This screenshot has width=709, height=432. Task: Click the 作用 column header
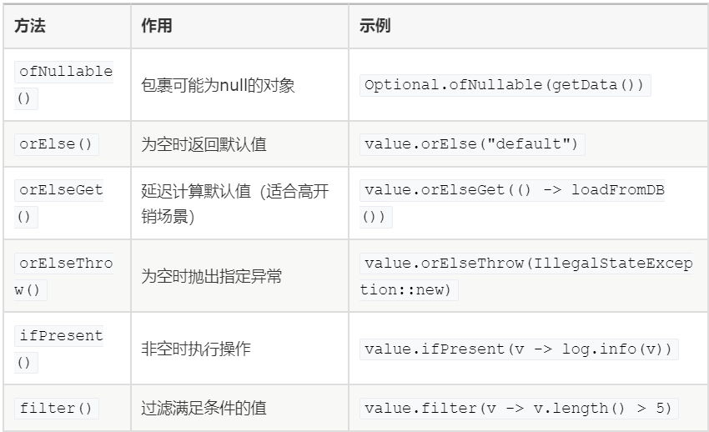coord(157,26)
